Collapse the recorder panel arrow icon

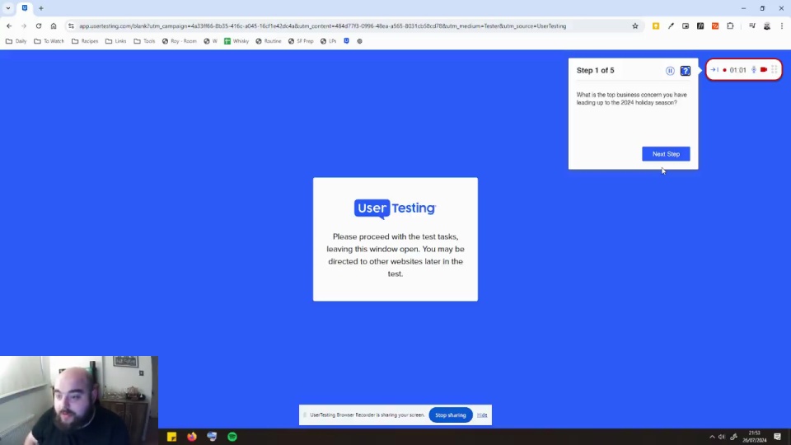tap(714, 70)
